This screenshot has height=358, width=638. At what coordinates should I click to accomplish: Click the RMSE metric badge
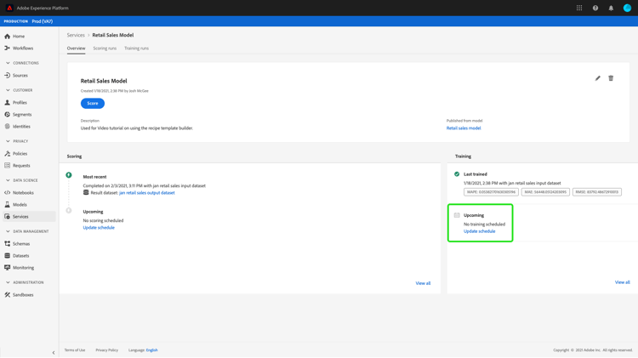tap(597, 192)
